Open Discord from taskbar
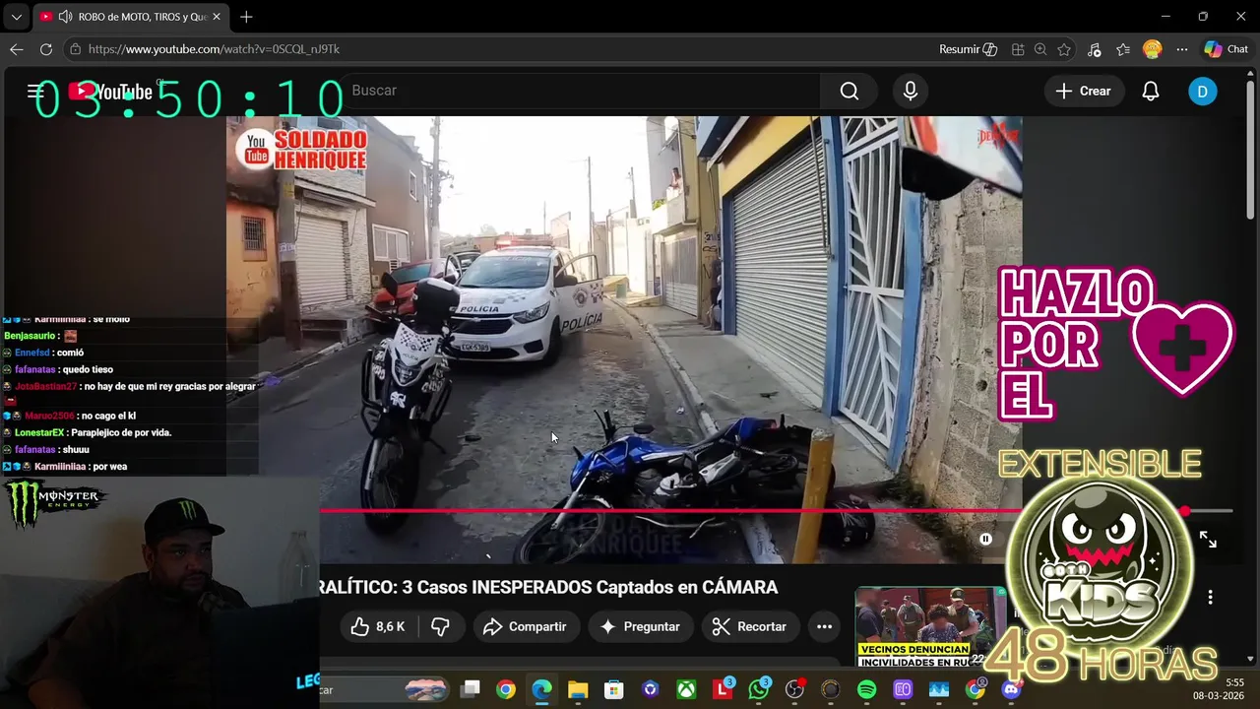This screenshot has width=1260, height=709. 1011,689
